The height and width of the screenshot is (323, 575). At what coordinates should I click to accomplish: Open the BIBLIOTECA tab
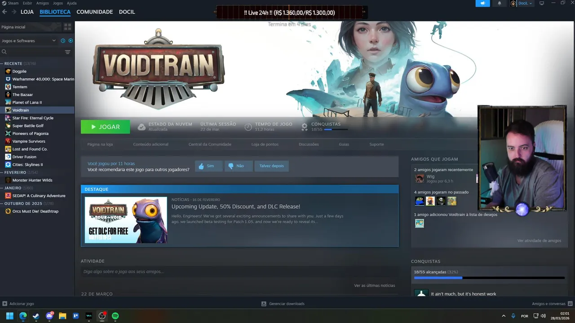pos(55,12)
